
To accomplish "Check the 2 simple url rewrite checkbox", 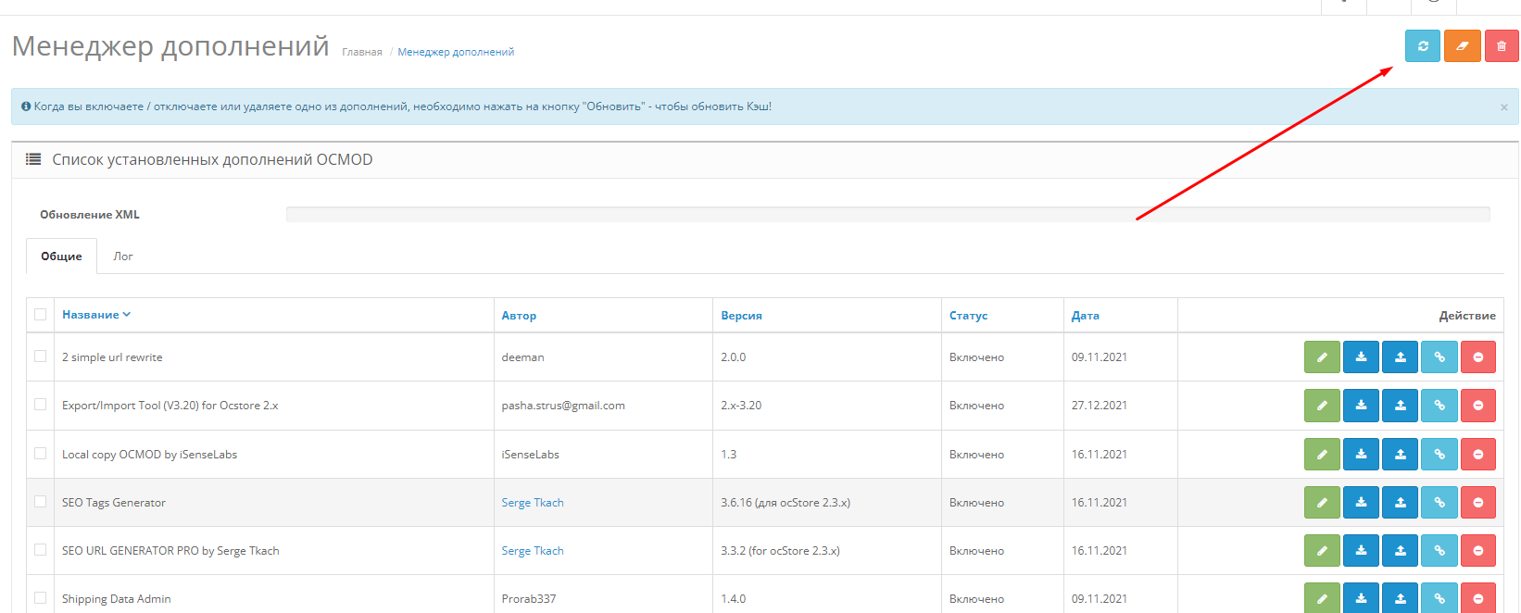I will pos(40,357).
